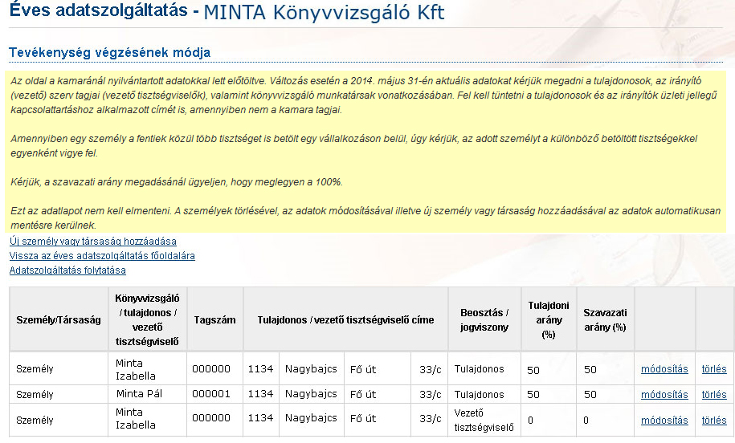Click módosítás in first Minta Izabella Tulajdonos row
The height and width of the screenshot is (443, 735).
[664, 369]
